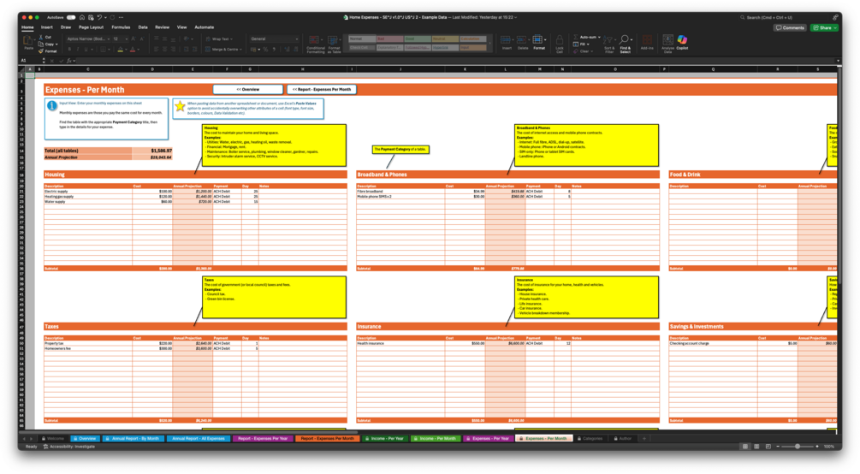Expand the Merge & Centre dropdown
This screenshot has height=474, width=860.
pyautogui.click(x=240, y=50)
